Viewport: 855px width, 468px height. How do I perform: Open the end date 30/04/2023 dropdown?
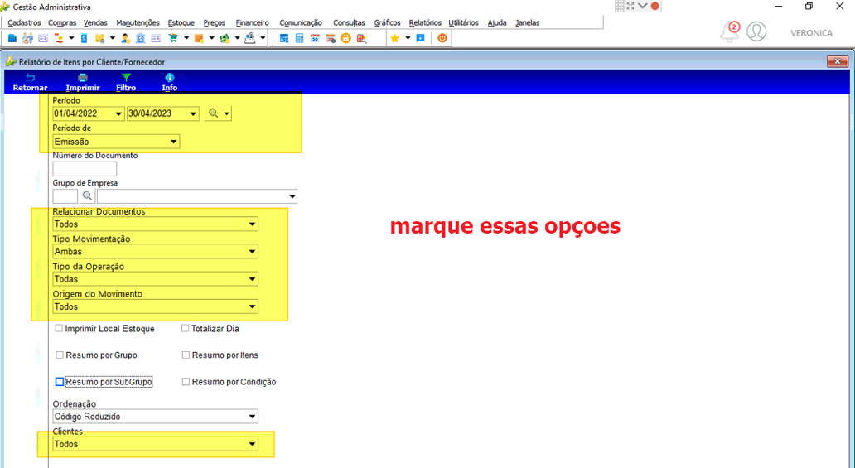click(x=193, y=114)
